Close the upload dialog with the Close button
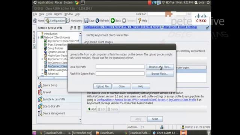Screen dimensions: 240x135 pos(121,86)
